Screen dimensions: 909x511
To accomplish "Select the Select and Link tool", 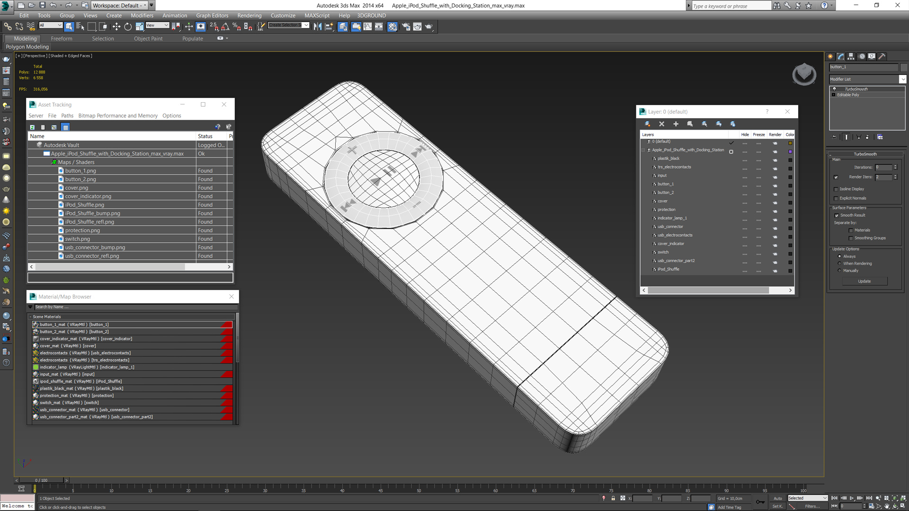I will (8, 26).
